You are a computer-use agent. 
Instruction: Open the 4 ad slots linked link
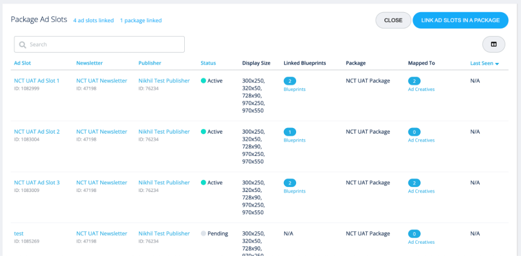[x=94, y=21]
